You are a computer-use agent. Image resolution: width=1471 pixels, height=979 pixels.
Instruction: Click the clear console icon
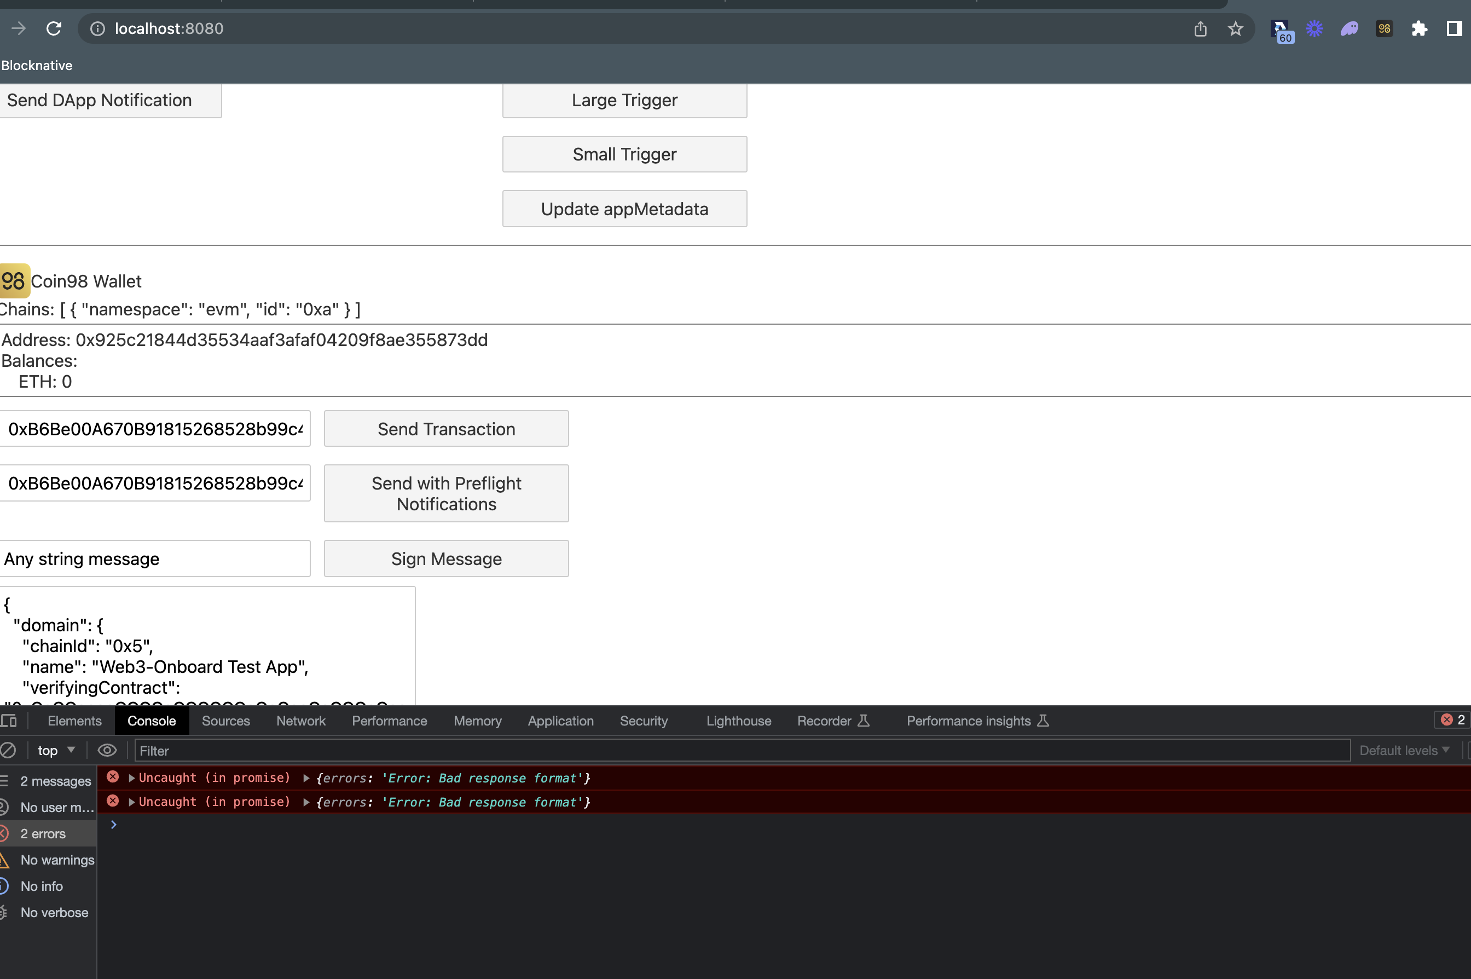8,751
